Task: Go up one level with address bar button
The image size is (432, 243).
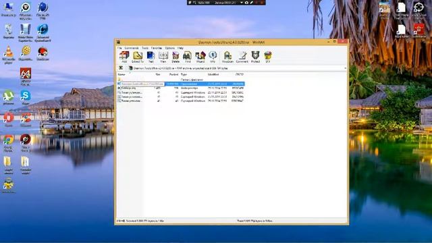Action: click(121, 68)
